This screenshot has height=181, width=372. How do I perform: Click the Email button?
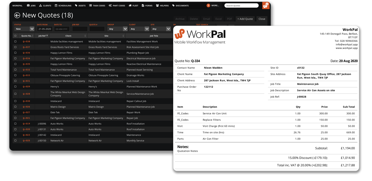[206, 19]
